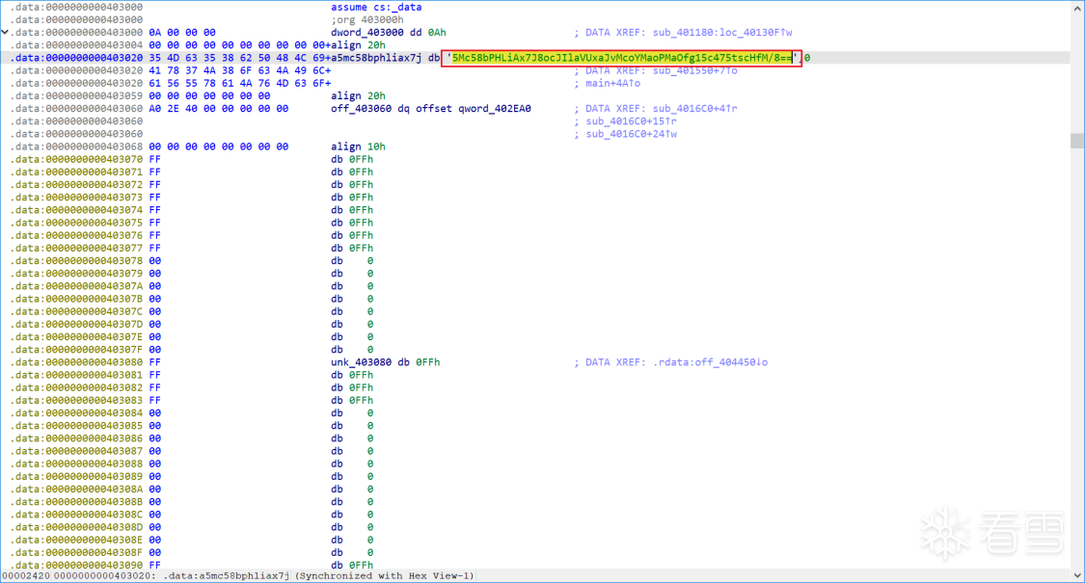This screenshot has width=1085, height=583.
Task: Collapse the arrow beside dword_403000 line
Action: click(x=5, y=33)
